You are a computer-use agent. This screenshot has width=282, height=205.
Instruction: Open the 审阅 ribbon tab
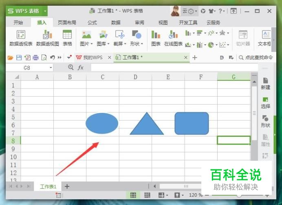point(139,23)
